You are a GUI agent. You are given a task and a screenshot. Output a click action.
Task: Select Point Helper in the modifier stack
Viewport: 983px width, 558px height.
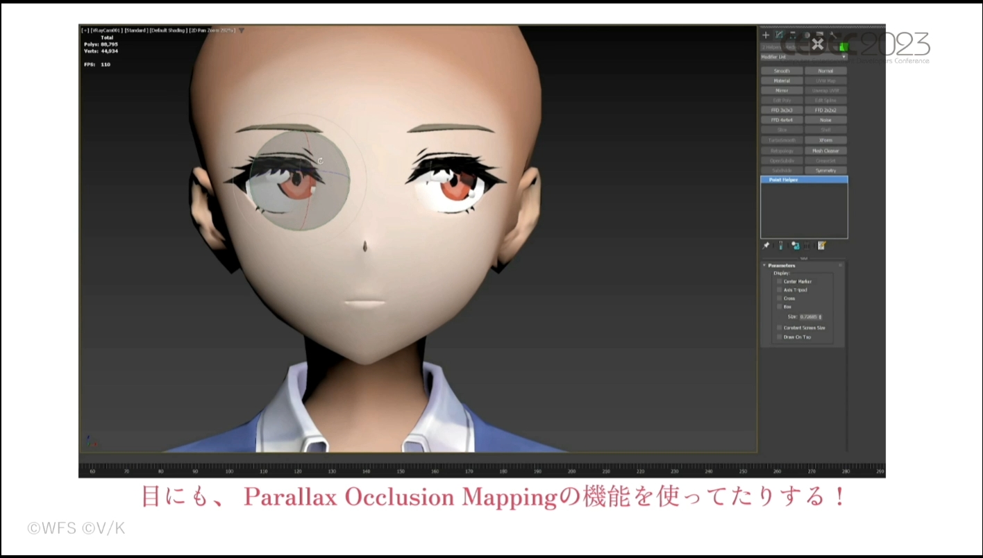click(804, 180)
